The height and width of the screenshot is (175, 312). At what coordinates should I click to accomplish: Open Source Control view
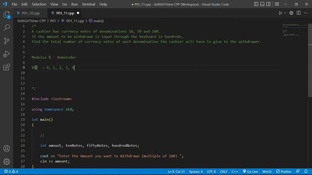pyautogui.click(x=6, y=41)
